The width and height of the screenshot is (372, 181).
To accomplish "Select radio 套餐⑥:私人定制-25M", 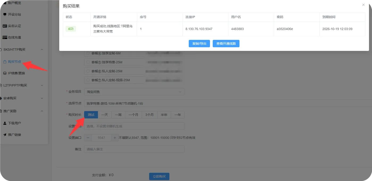I will coord(88,71).
